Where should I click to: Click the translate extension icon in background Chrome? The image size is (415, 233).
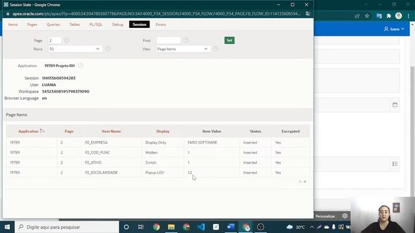click(x=379, y=16)
